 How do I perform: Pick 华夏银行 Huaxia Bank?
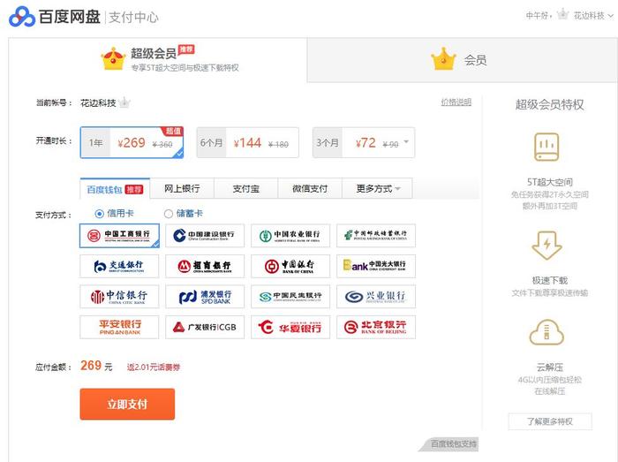pyautogui.click(x=290, y=327)
